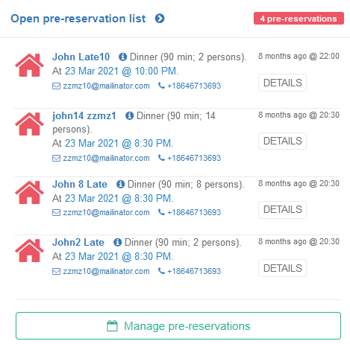
Task: View details of John2 Late reservation
Action: (x=282, y=268)
